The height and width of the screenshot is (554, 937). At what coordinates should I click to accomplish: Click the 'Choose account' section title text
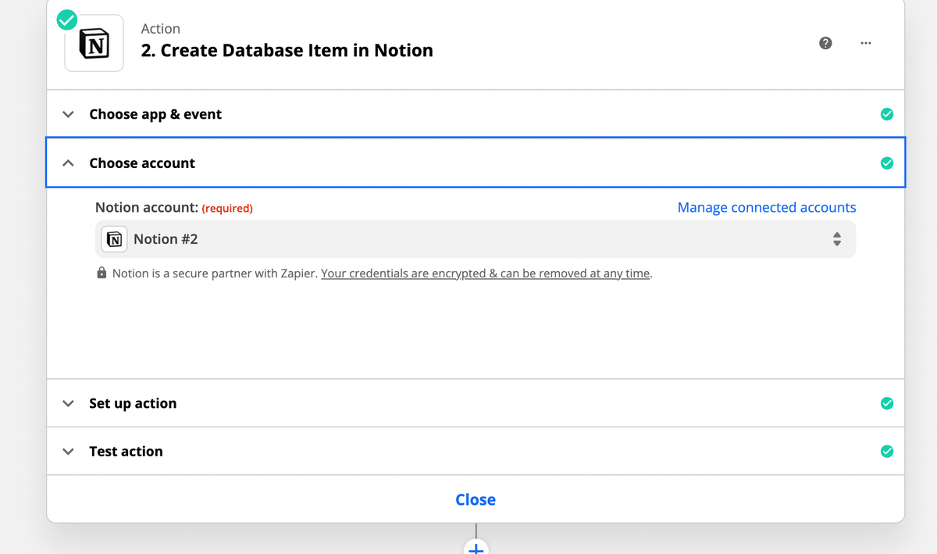(x=142, y=163)
